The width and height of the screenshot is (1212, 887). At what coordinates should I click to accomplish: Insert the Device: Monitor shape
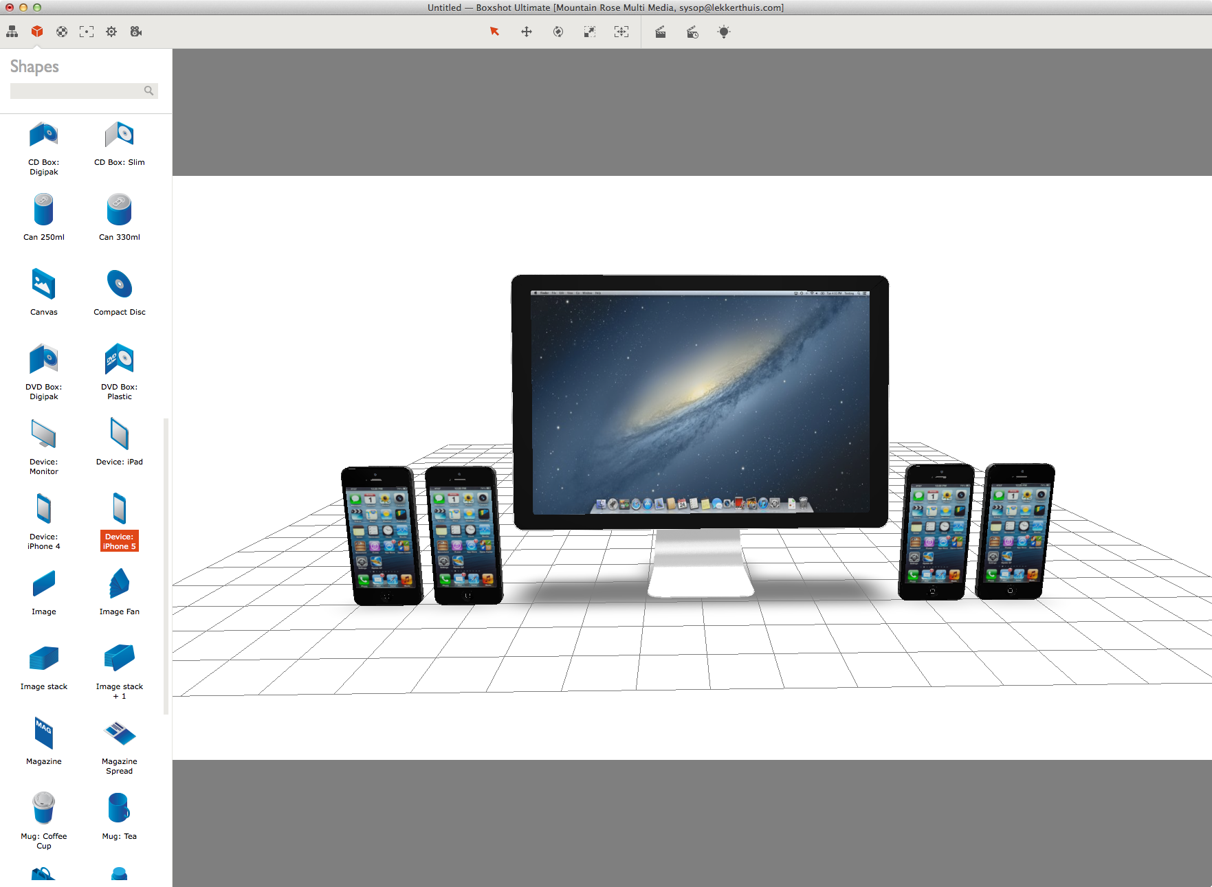(44, 447)
